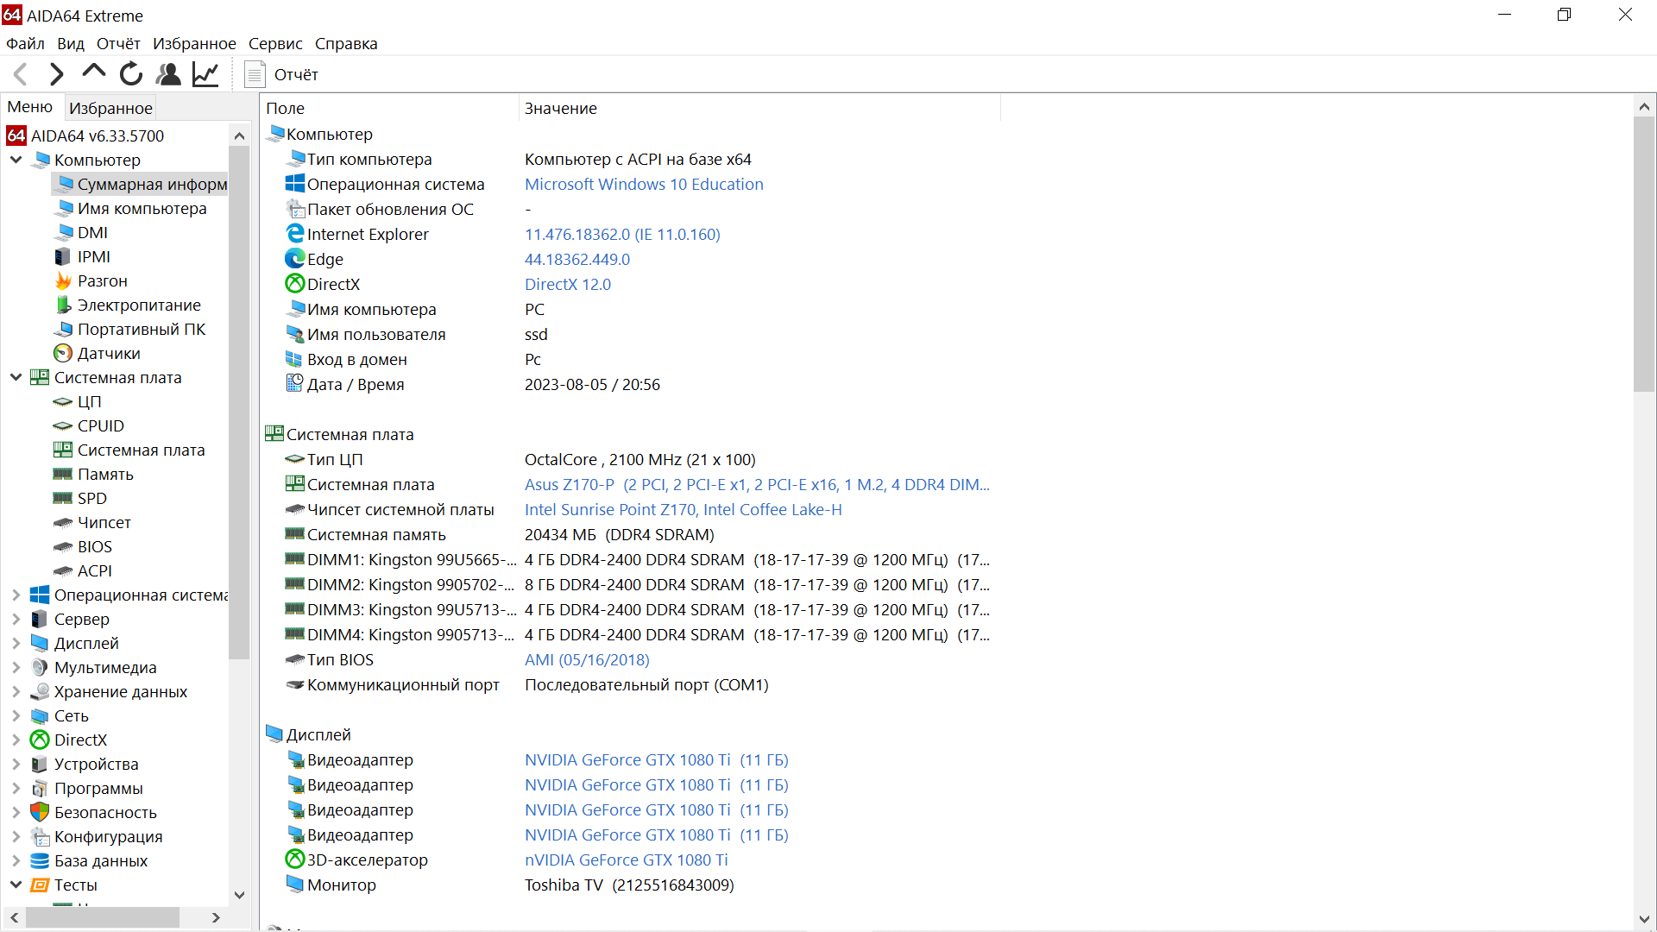Click the Up one level arrow icon
The height and width of the screenshot is (932, 1657).
pos(93,73)
